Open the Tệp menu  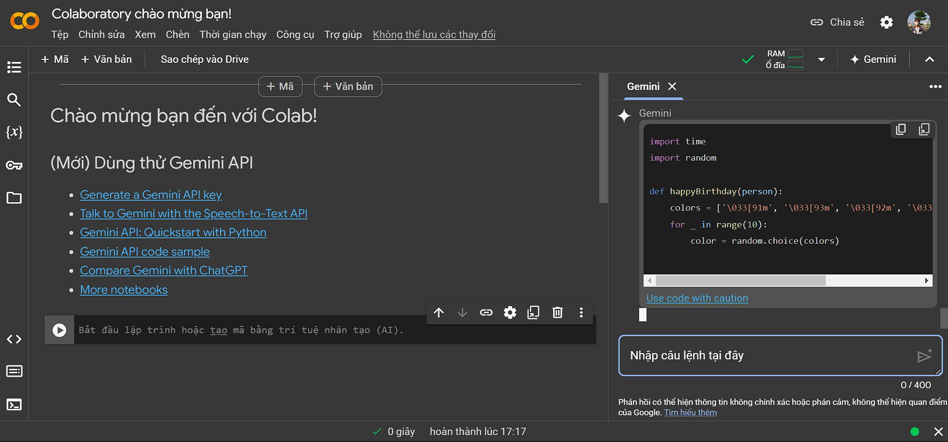[x=59, y=35]
